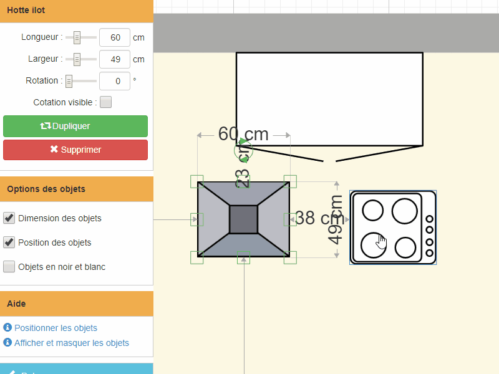
Task: Uncheck Position des objets
Action: [9, 242]
